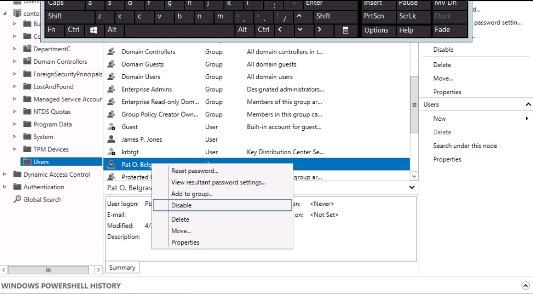Click the krbtgt user icon

point(111,152)
